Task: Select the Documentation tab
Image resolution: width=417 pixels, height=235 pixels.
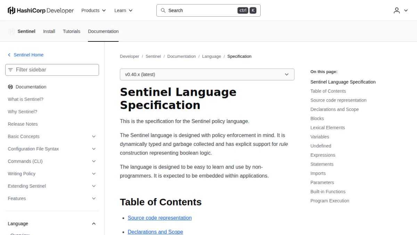Action: [x=103, y=31]
